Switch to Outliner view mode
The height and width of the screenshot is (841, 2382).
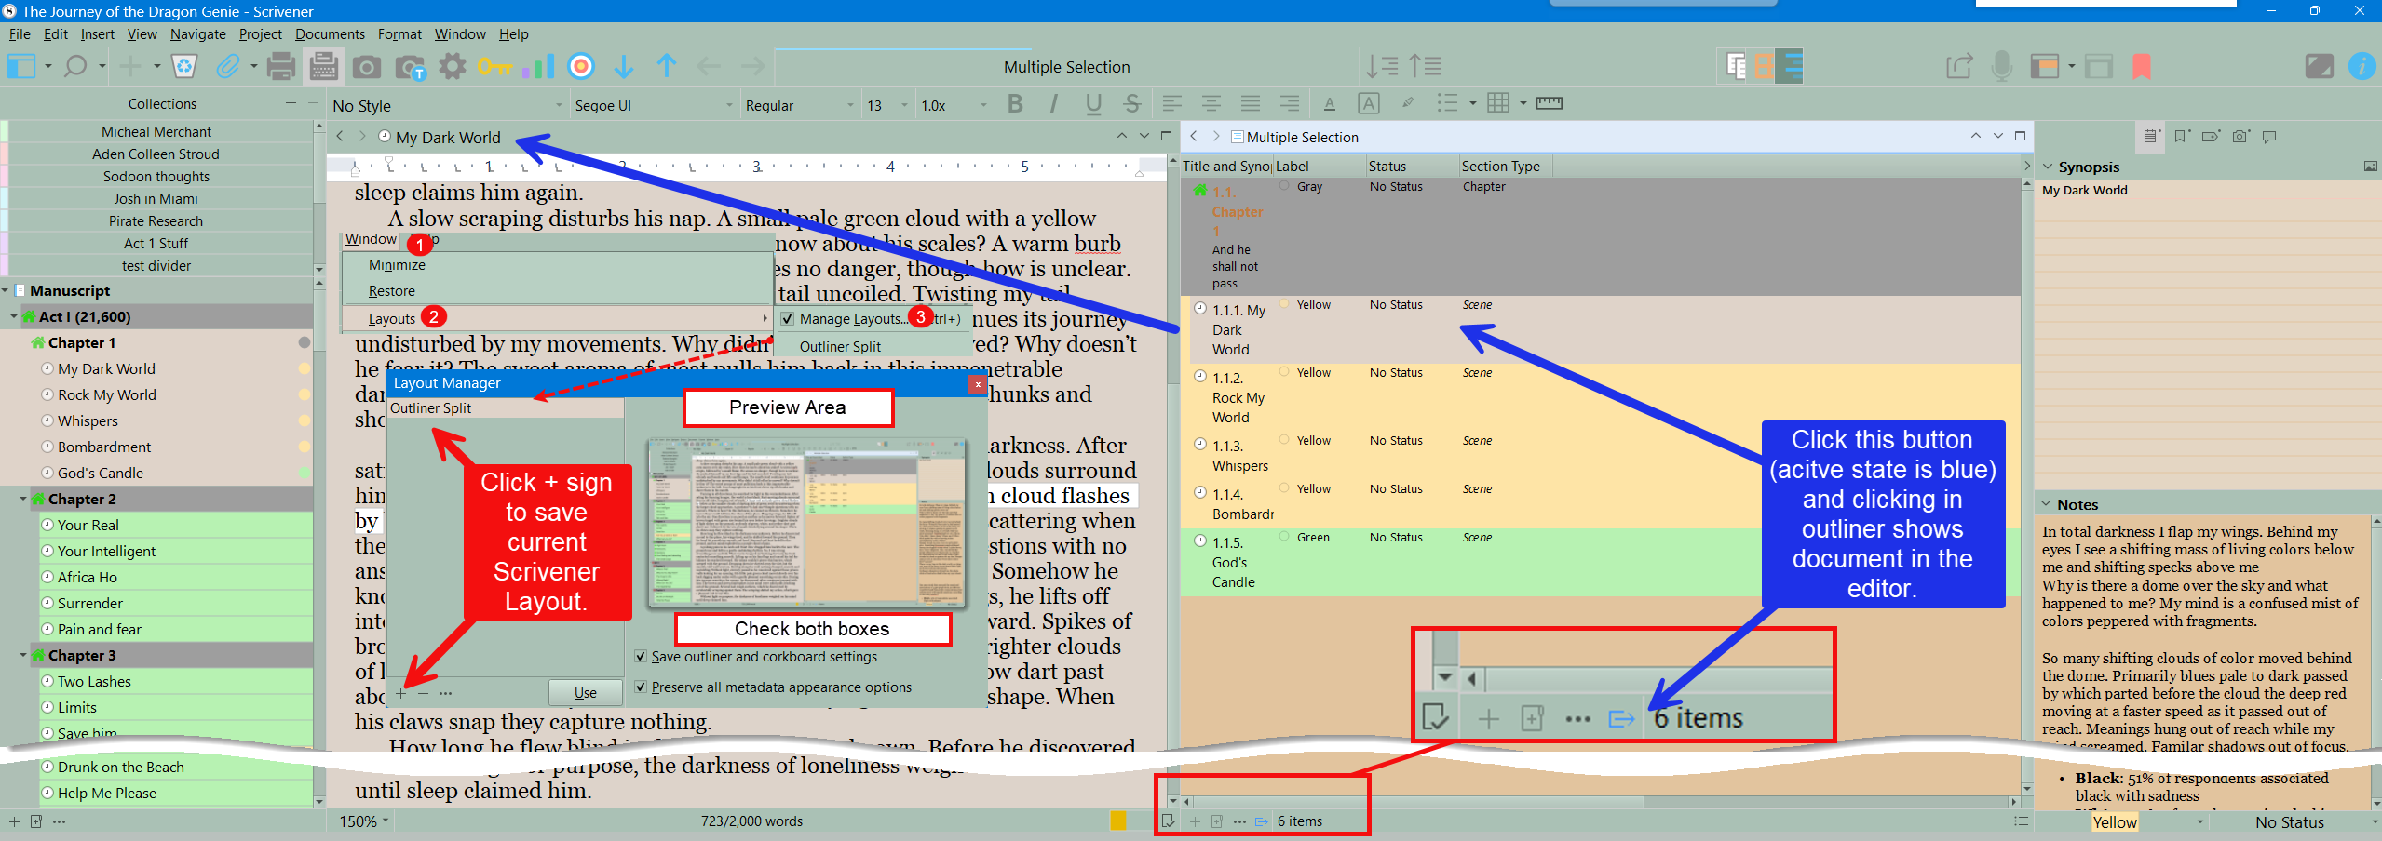1790,67
